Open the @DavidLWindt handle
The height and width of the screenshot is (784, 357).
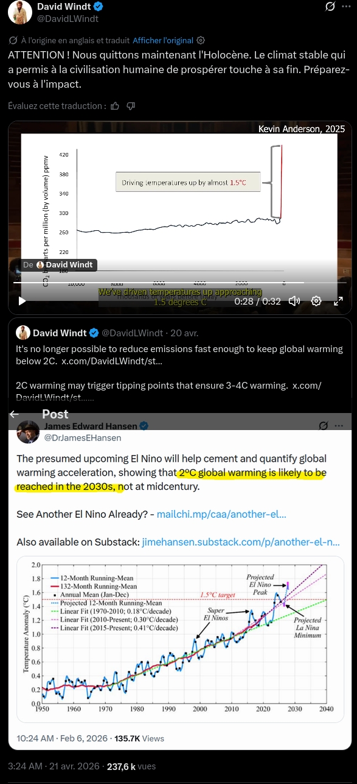pyautogui.click(x=68, y=18)
